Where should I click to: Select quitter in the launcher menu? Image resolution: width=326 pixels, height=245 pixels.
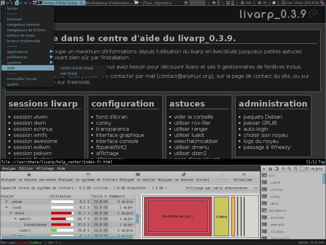tap(28, 84)
